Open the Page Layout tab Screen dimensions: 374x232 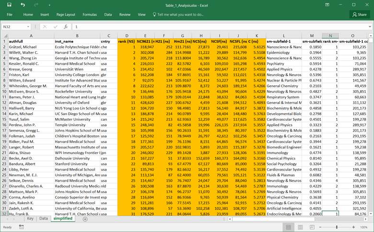(x=66, y=14)
